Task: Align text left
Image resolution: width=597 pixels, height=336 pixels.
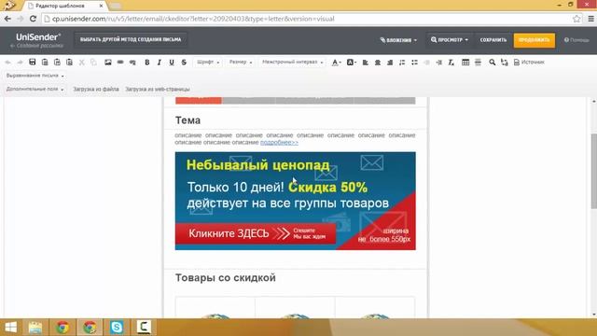Action: (366, 63)
